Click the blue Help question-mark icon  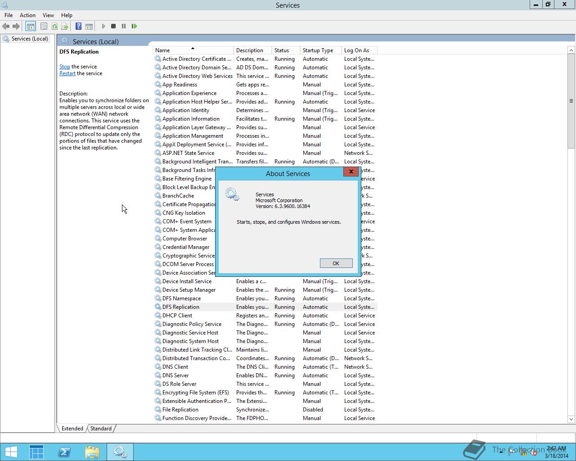point(78,27)
